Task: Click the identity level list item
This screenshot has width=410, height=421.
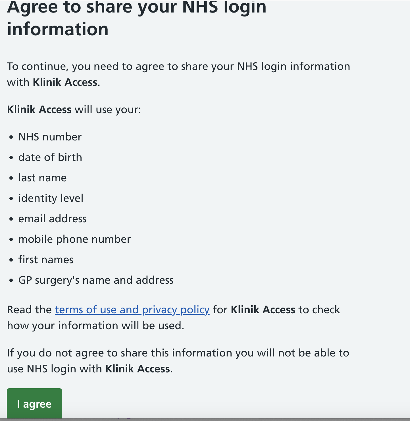Action: [51, 198]
